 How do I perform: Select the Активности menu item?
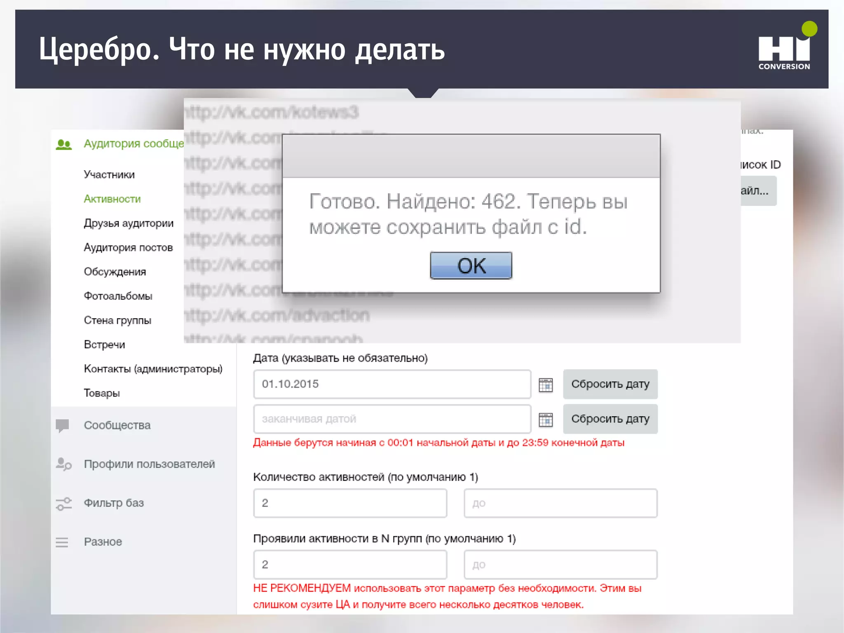point(112,199)
